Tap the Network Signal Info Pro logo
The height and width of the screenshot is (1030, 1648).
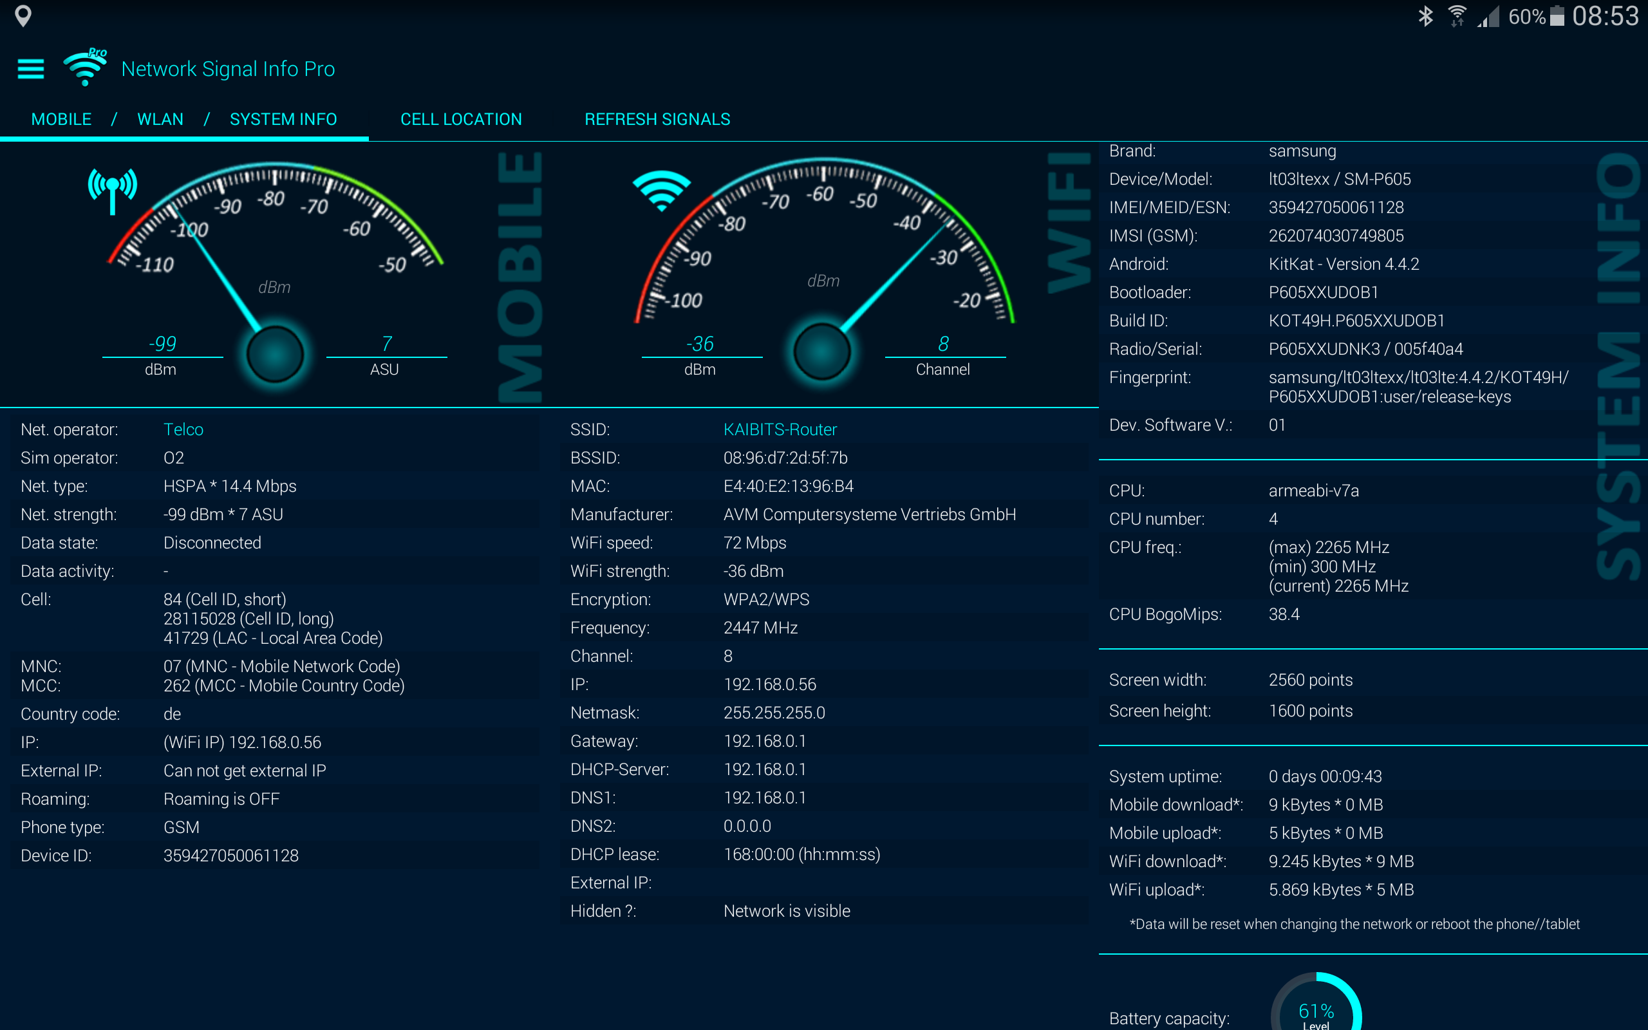tap(85, 68)
